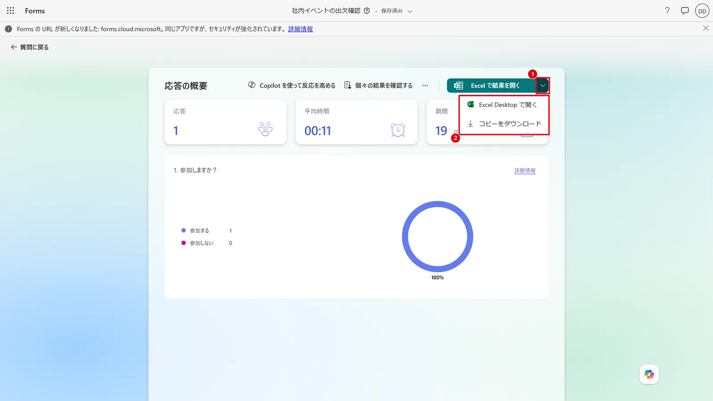Open the help question mark icon
Image resolution: width=713 pixels, height=401 pixels.
coord(667,11)
